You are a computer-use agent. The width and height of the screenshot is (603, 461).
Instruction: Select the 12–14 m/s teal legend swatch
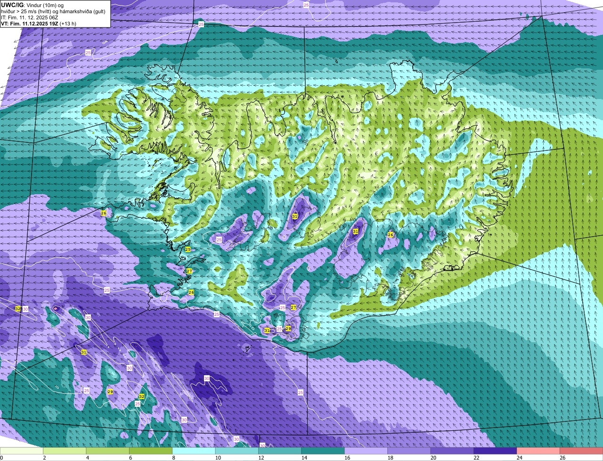pyautogui.click(x=280, y=451)
